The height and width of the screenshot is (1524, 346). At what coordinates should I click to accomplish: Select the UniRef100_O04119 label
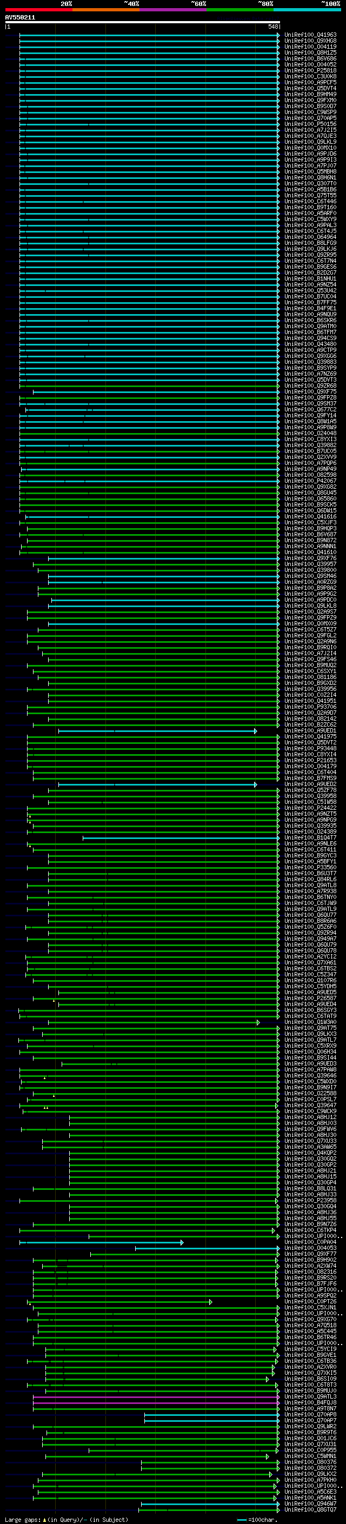tap(310, 46)
